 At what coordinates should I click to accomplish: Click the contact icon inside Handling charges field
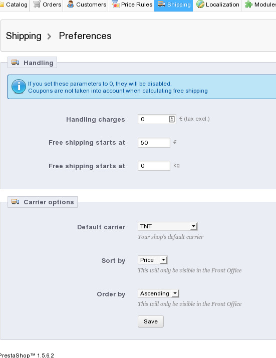(172, 119)
